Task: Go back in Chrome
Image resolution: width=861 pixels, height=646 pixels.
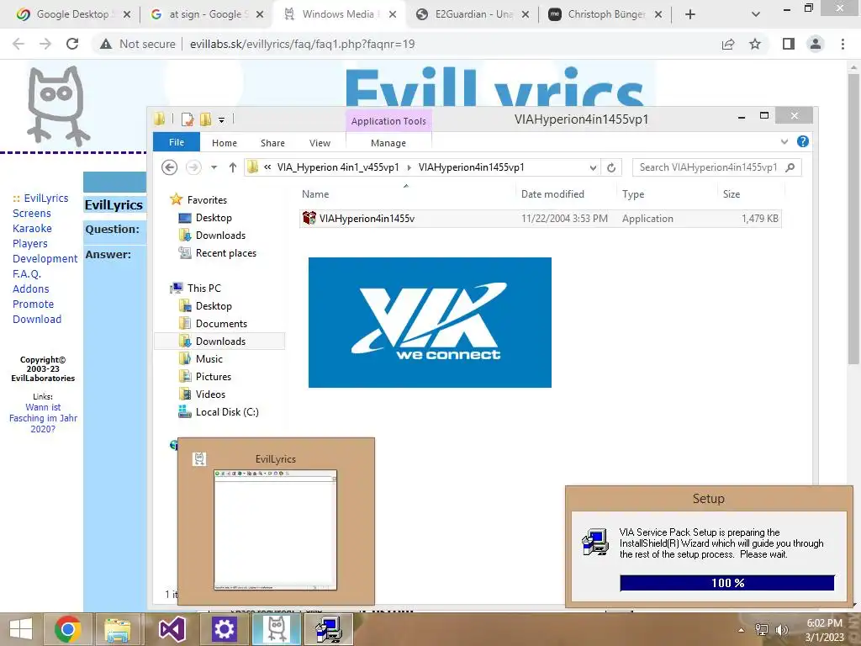Action: [18, 44]
